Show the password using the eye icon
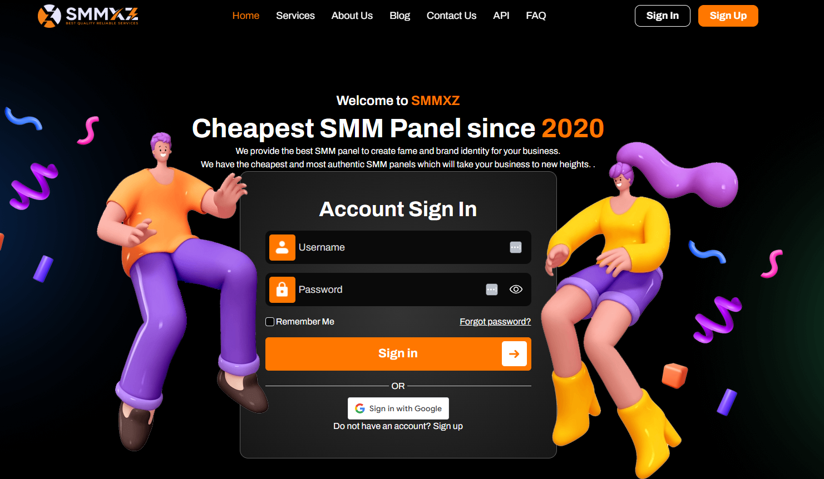Viewport: 824px width, 479px height. pos(516,290)
